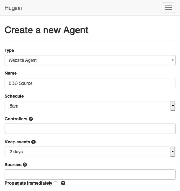The width and height of the screenshot is (180, 191).
Task: Click the "Keep events" label text
Action: [17, 142]
